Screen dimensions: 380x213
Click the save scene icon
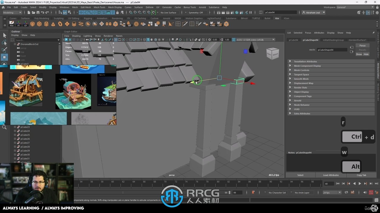click(x=38, y=12)
